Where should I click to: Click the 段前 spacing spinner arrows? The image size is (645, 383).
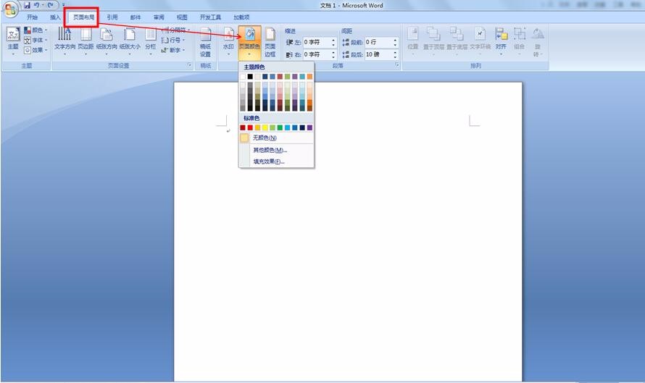tap(396, 42)
